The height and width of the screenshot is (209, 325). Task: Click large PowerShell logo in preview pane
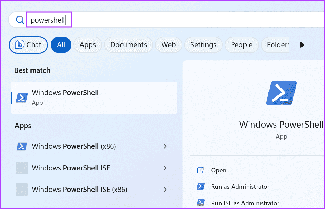[x=281, y=93]
